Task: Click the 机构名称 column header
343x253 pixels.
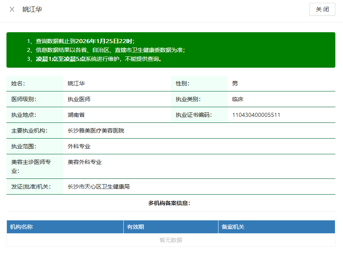Action: (21, 227)
